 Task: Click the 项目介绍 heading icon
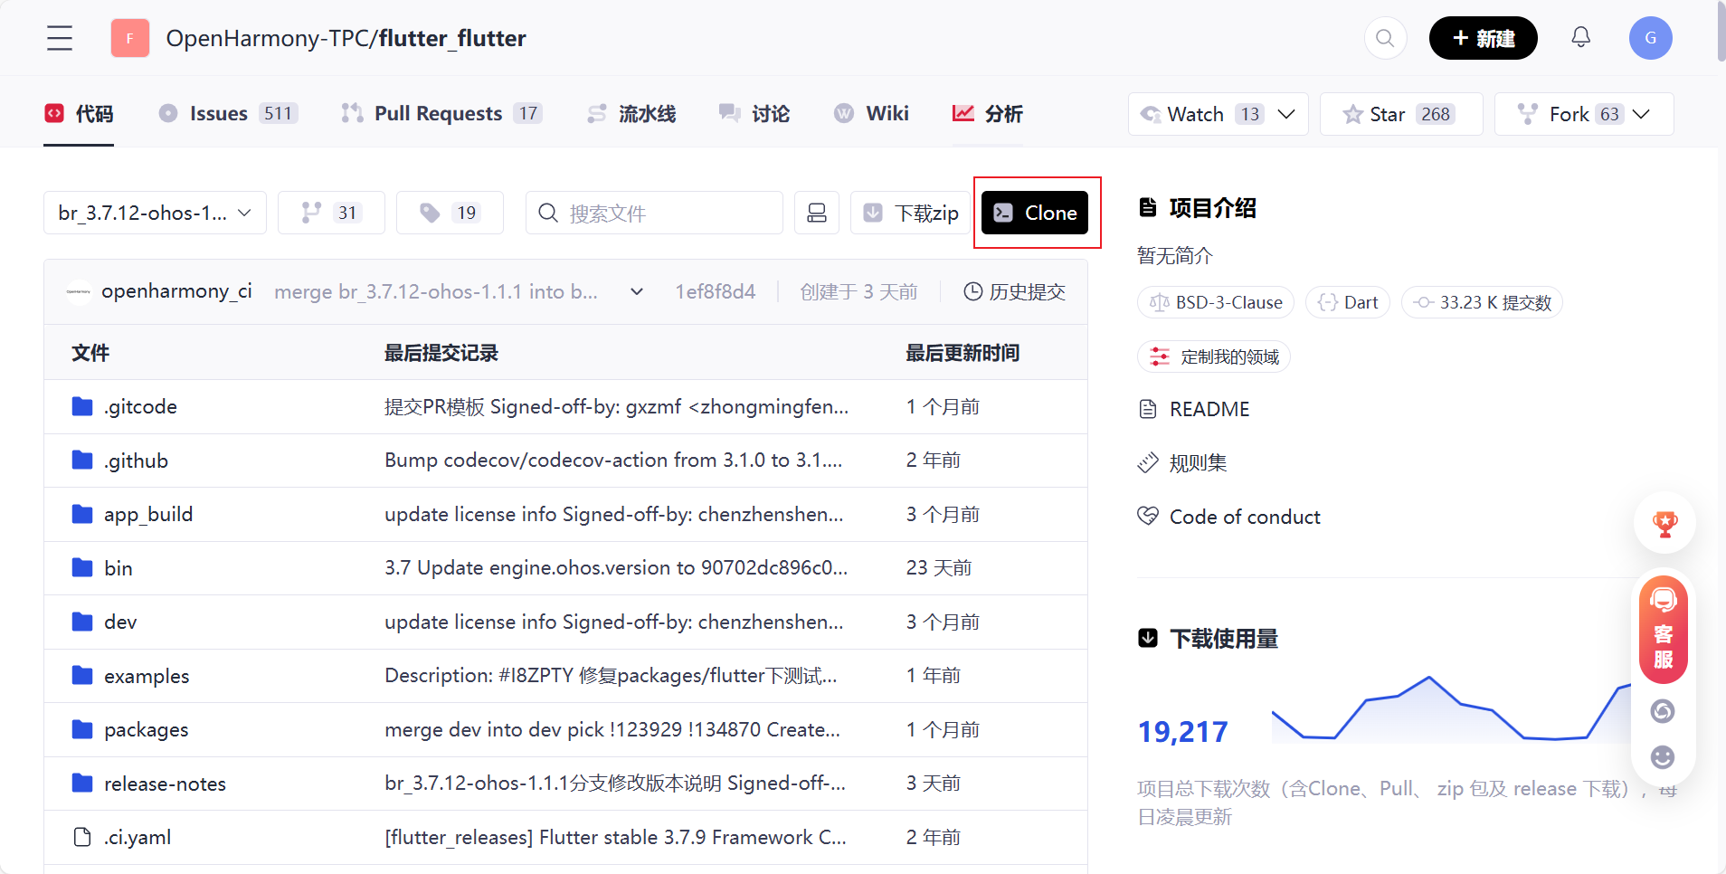click(x=1147, y=207)
